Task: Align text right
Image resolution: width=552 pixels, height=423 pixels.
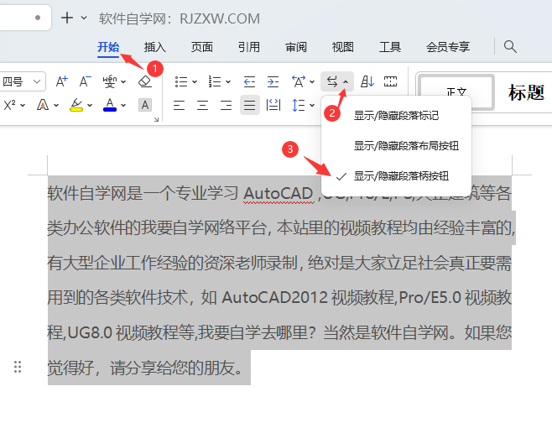Action: pyautogui.click(x=226, y=105)
